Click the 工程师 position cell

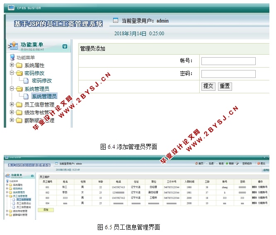[x=153, y=198]
